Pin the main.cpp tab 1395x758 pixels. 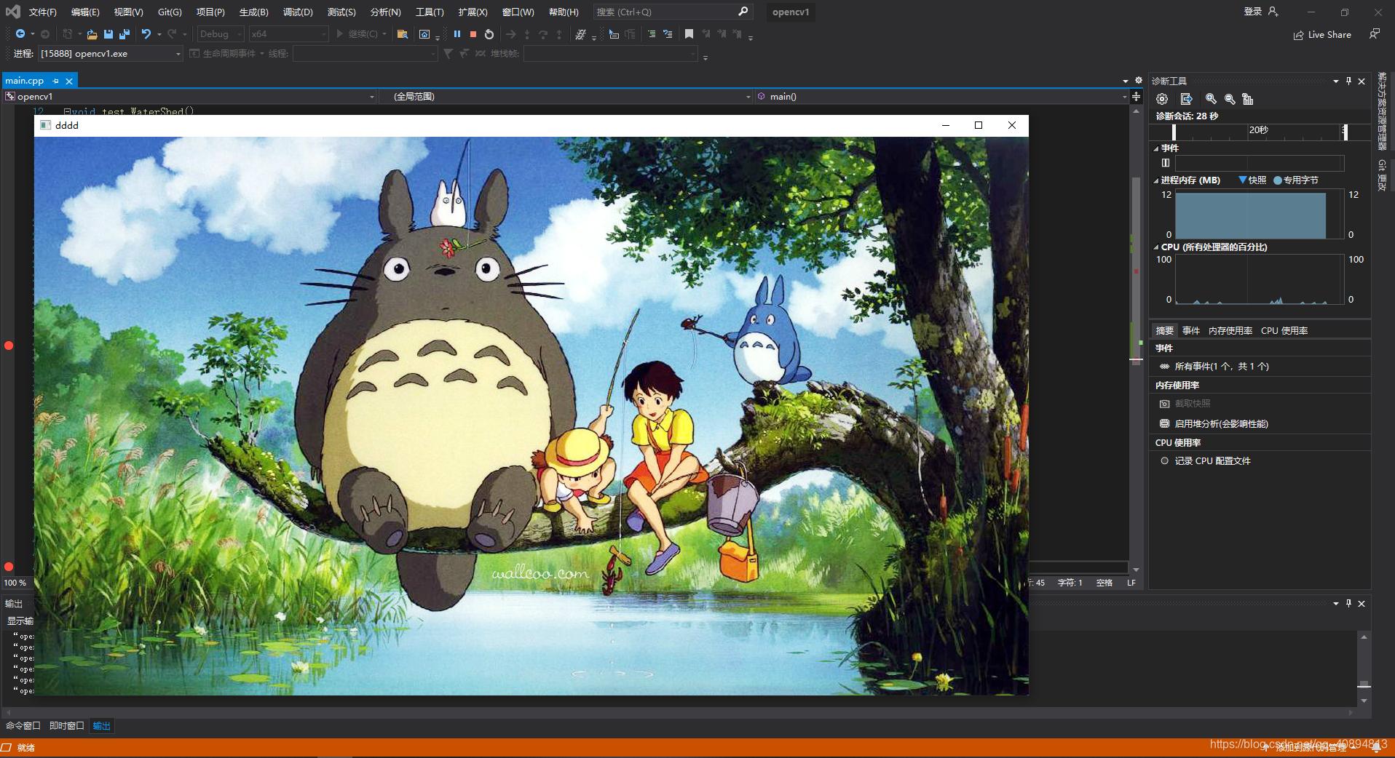[55, 81]
